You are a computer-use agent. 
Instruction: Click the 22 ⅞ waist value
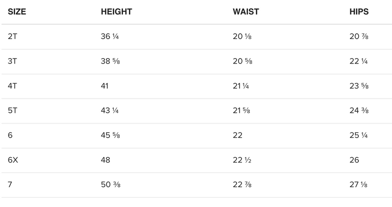point(243,185)
